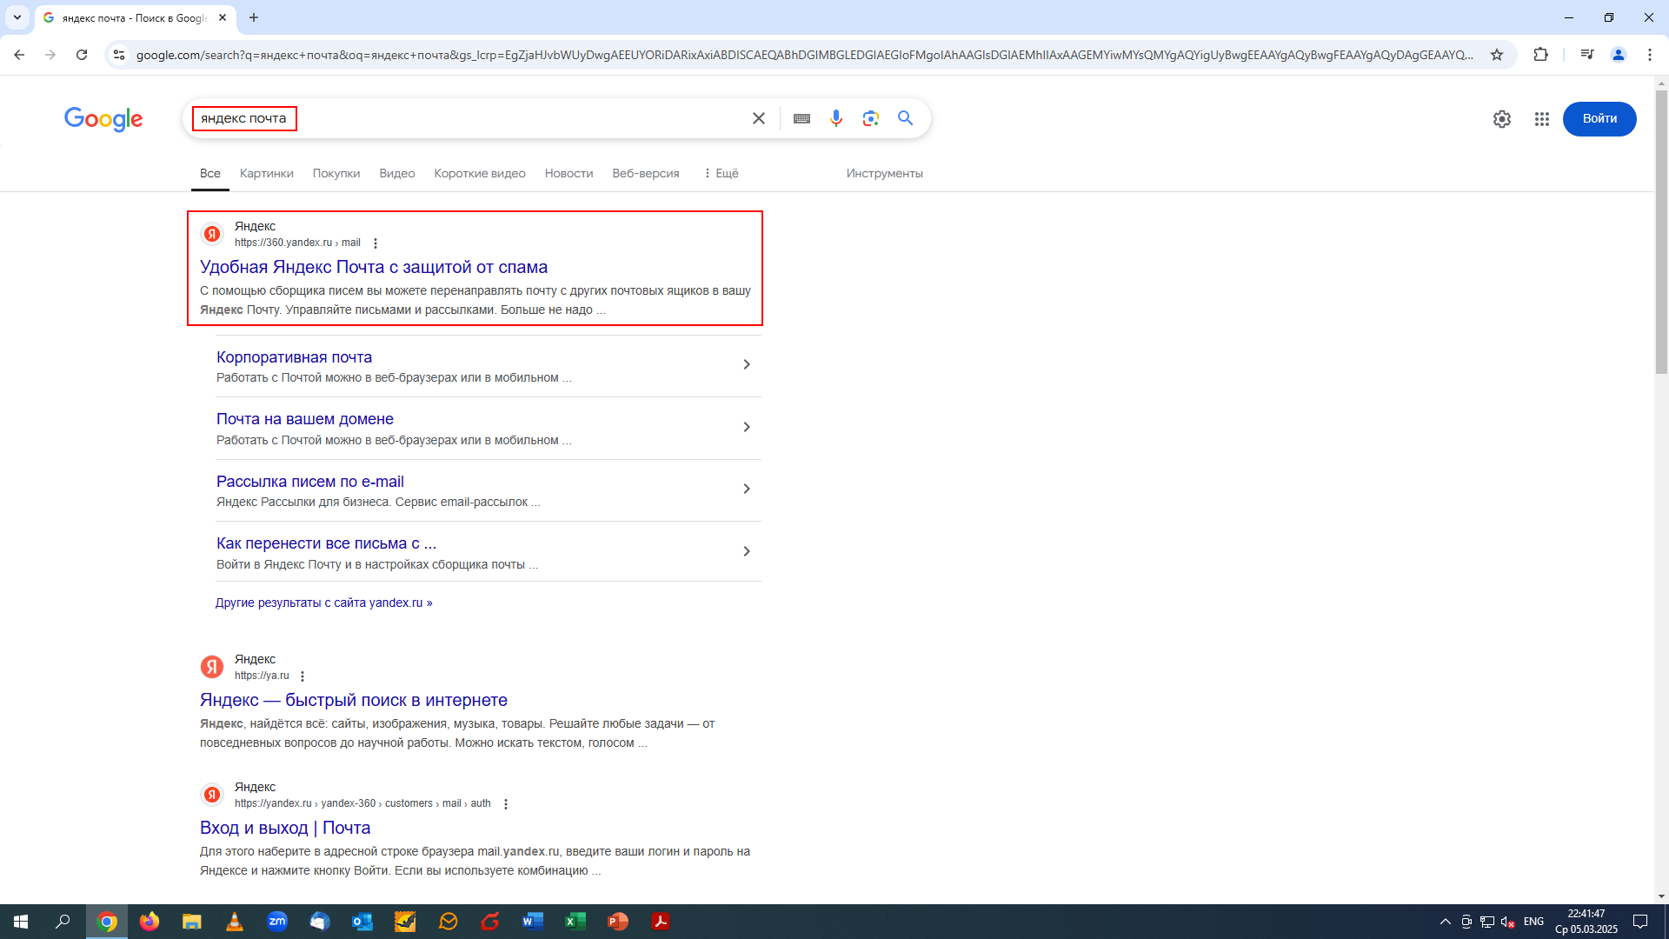Open the Google apps grid
This screenshot has width=1669, height=939.
[1542, 119]
